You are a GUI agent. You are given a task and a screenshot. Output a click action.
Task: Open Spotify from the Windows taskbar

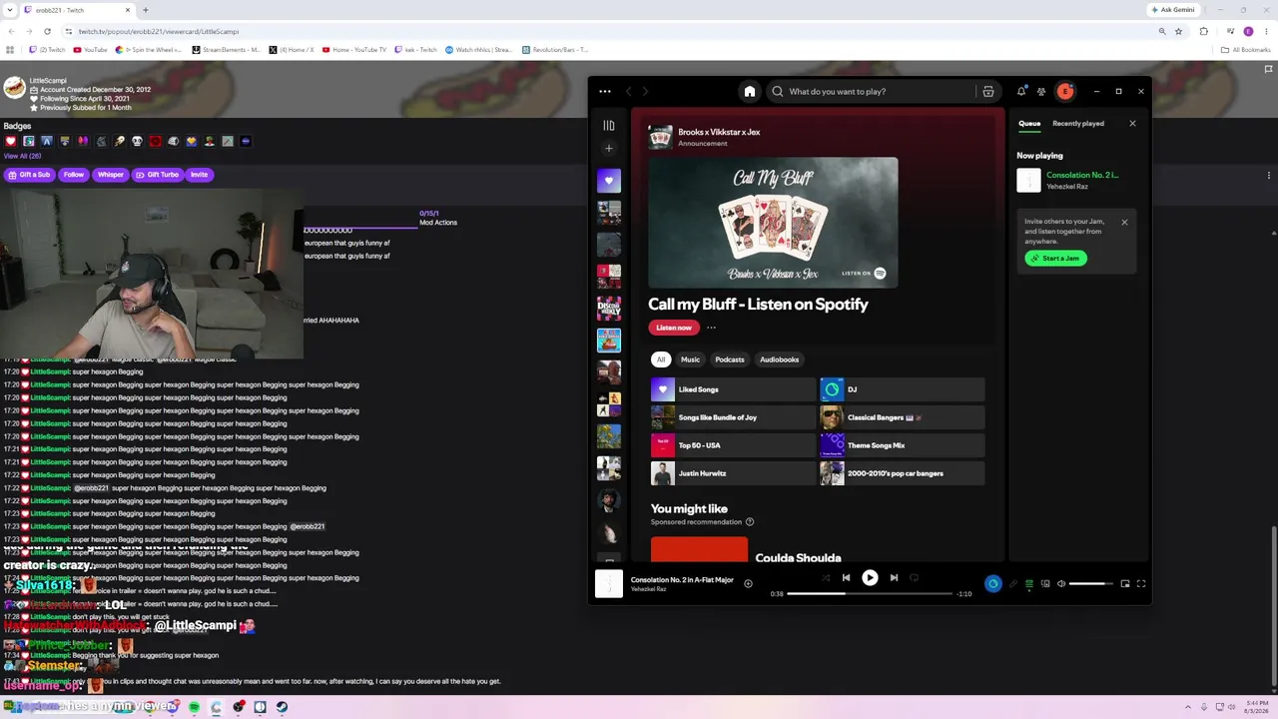pos(194,707)
